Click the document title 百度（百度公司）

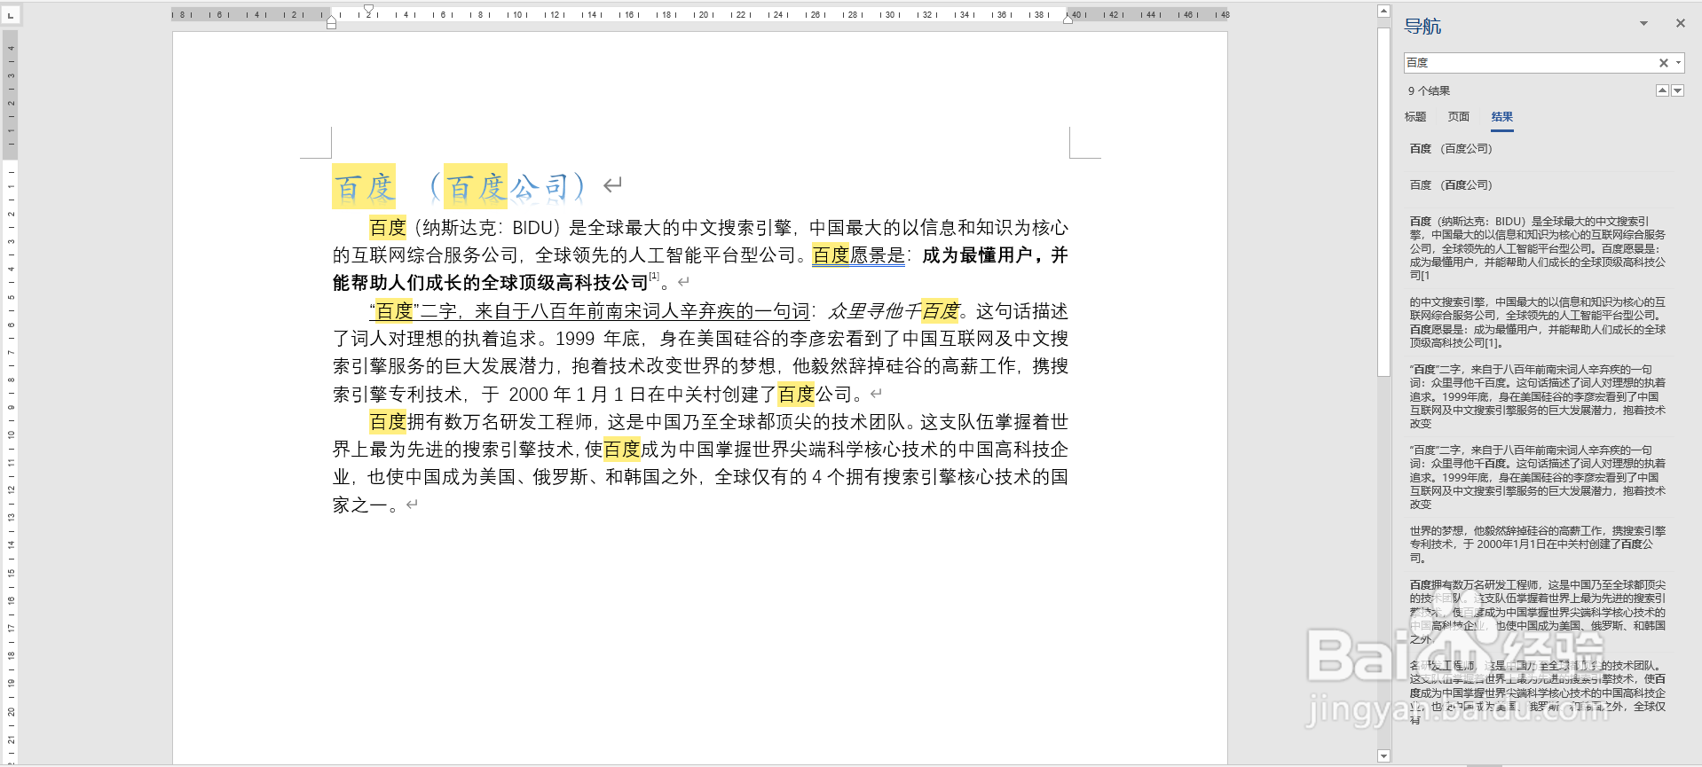(x=460, y=186)
